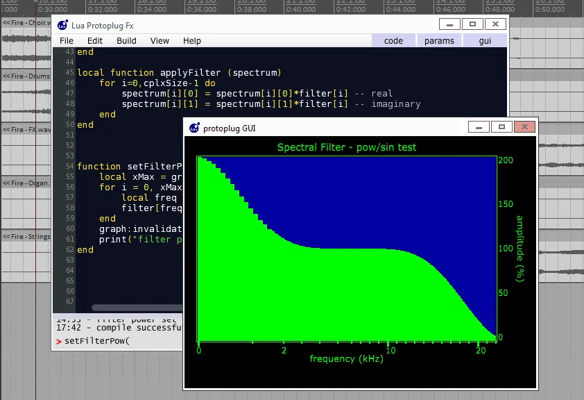This screenshot has height=400, width=584.
Task: Click the '-- real' comment in code
Action: (374, 94)
